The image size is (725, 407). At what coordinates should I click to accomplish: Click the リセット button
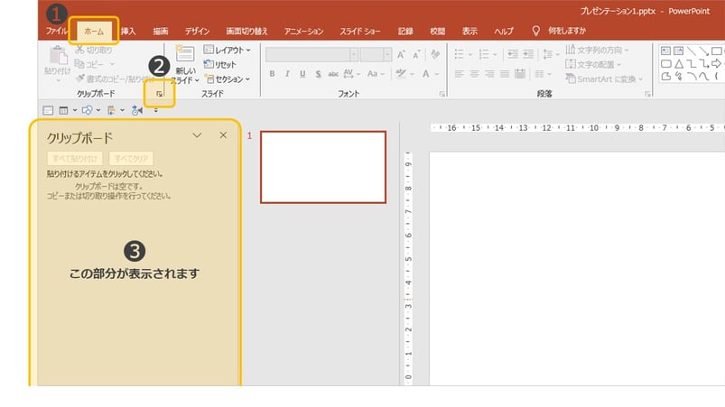click(220, 65)
